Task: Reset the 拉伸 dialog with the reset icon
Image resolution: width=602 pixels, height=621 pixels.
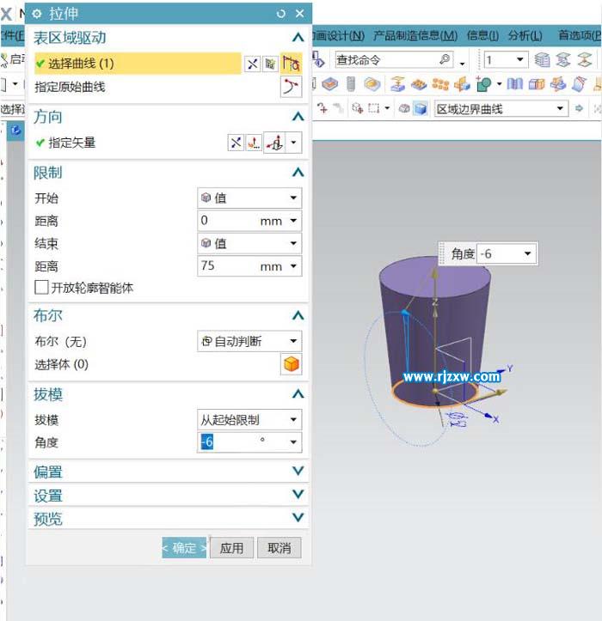Action: (x=281, y=14)
